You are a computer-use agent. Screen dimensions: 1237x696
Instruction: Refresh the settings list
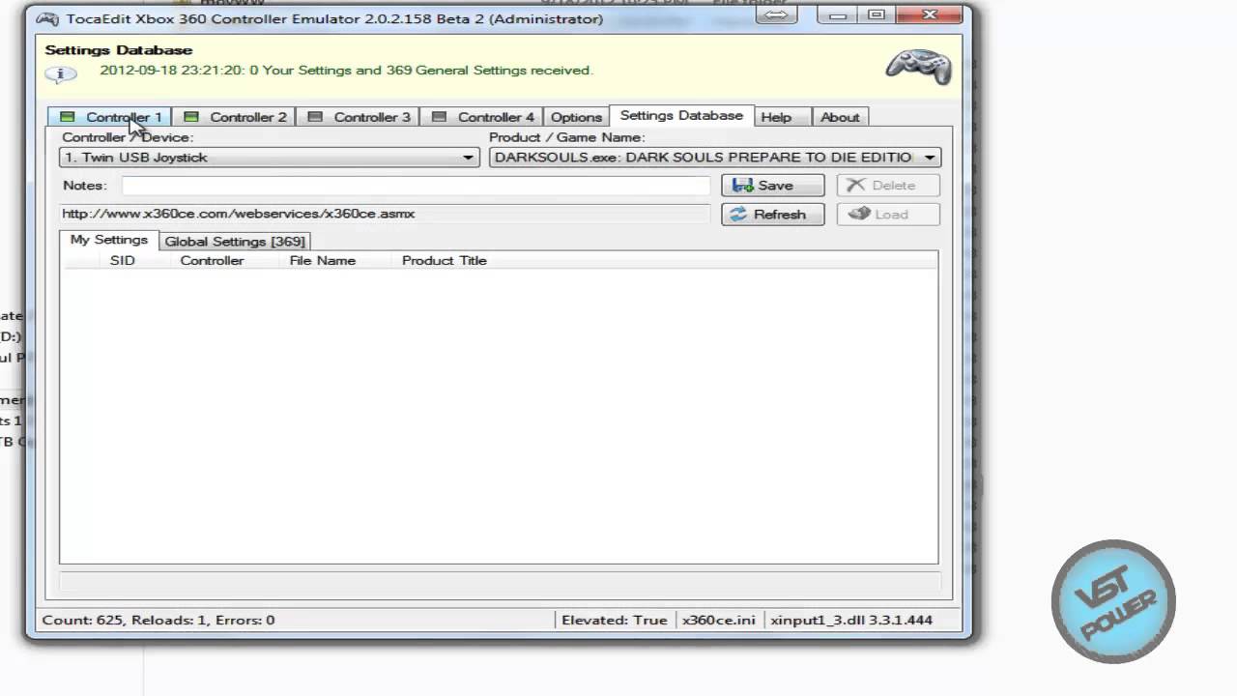pyautogui.click(x=773, y=215)
